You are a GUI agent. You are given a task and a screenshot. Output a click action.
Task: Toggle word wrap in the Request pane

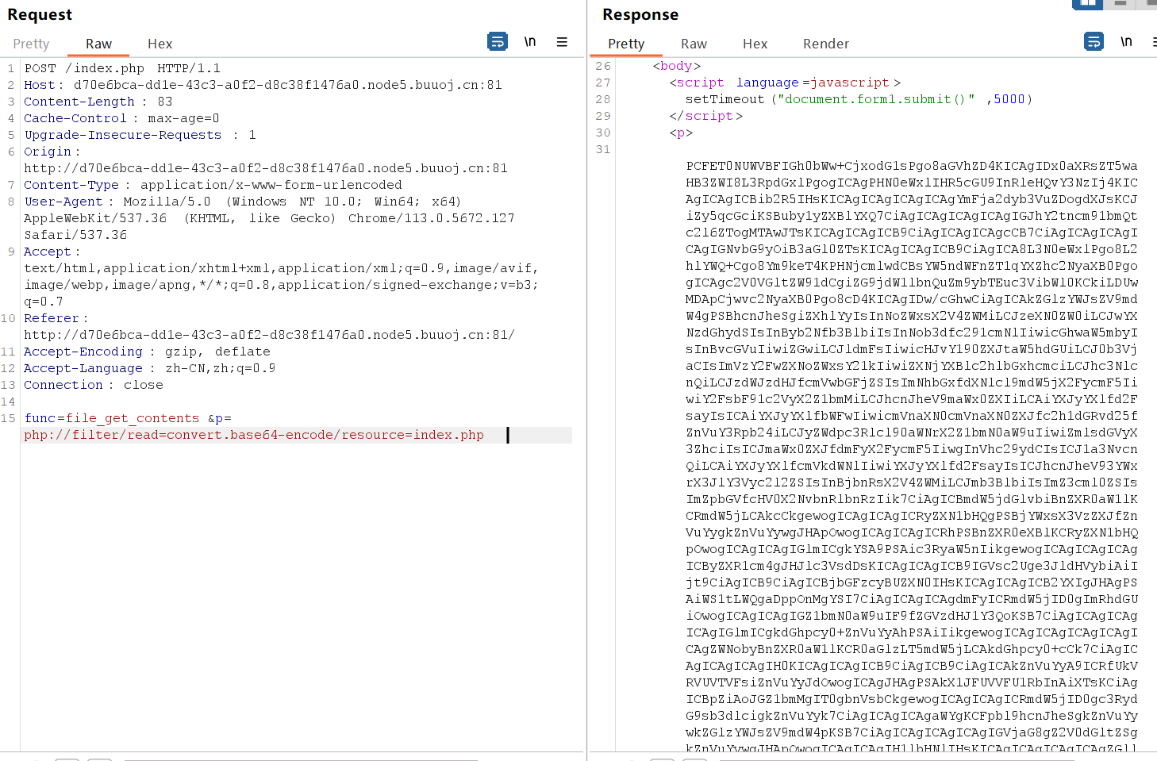tap(498, 41)
